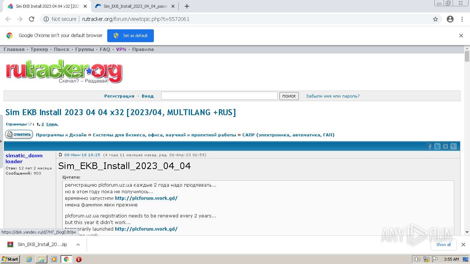Screen dimensions: 470x264
Task: Click the Ответить reply button
Action: pos(19,135)
